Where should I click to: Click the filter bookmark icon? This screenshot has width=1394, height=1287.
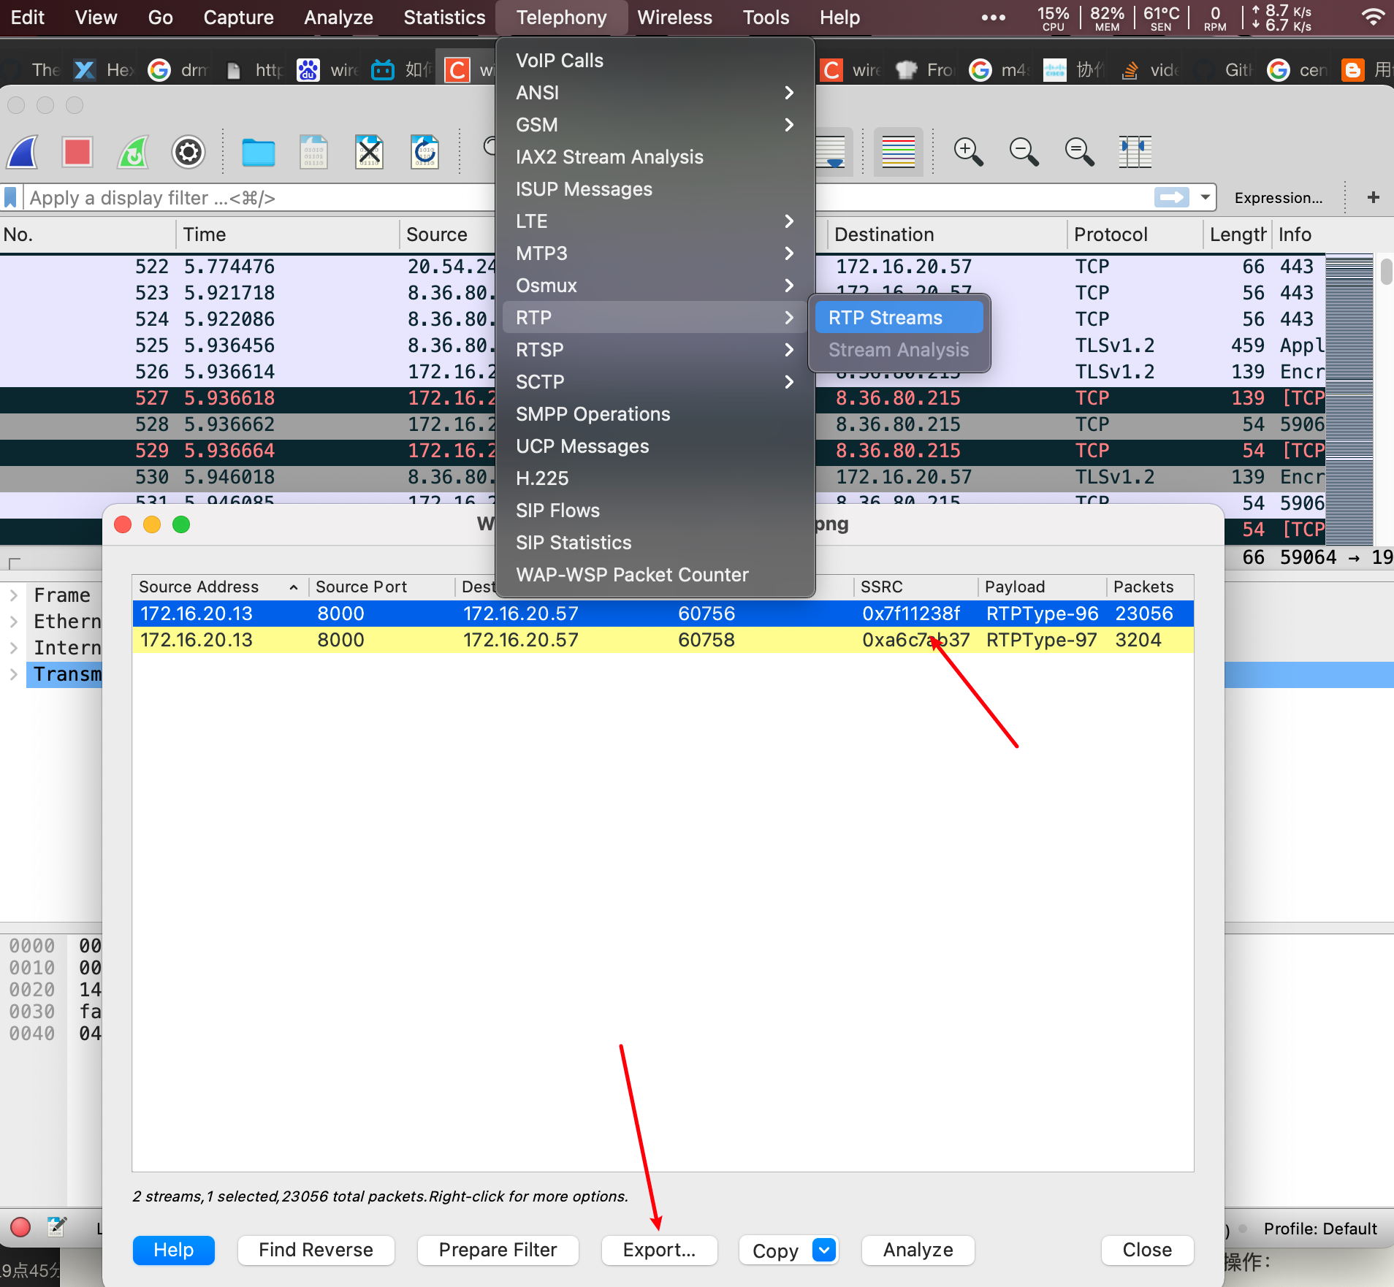pos(10,197)
